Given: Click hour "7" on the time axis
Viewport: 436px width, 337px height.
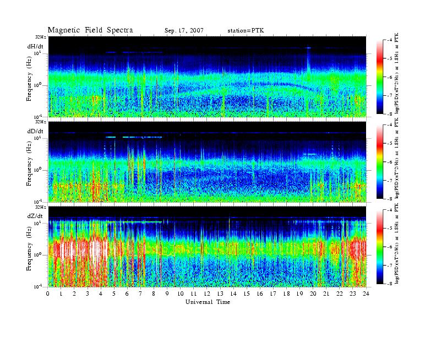Looking at the screenshot, I should 140,293.
